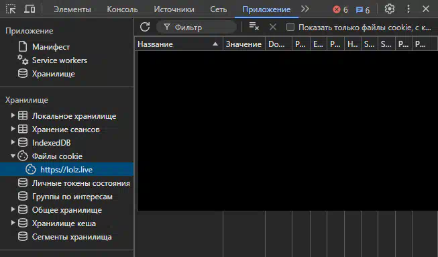Close the DevTools panel
The image size is (438, 257).
click(x=426, y=9)
